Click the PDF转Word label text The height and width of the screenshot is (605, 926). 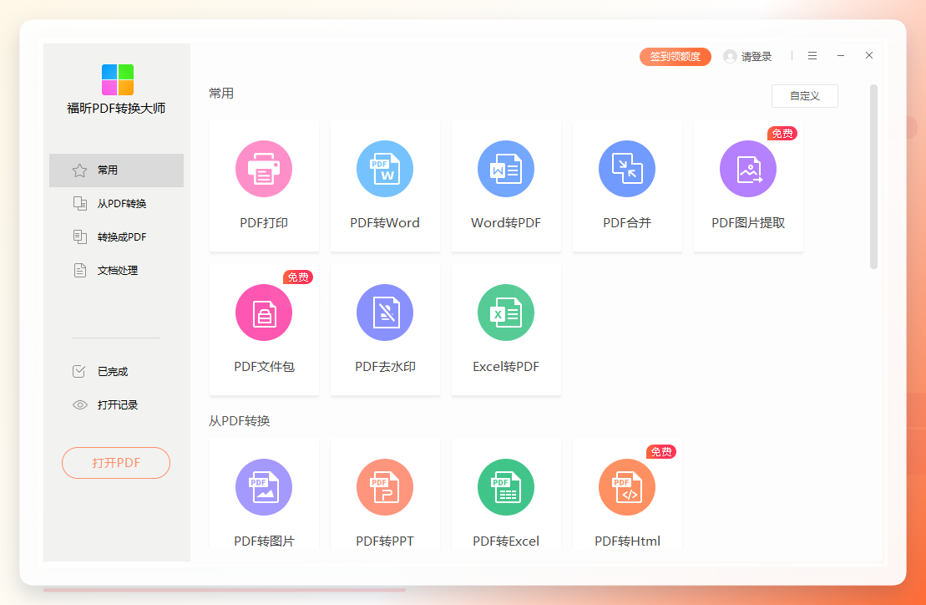click(x=385, y=223)
